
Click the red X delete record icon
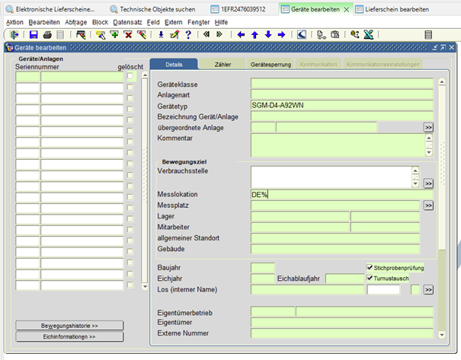[127, 35]
